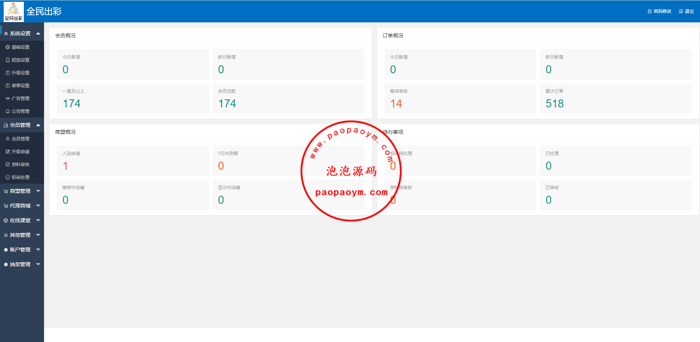Click the sad face icon for 投诉处理
700x342 pixels.
tap(8, 177)
